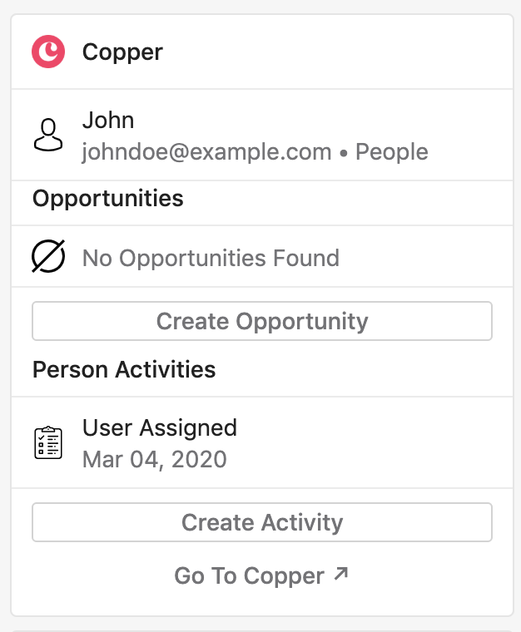Image resolution: width=521 pixels, height=632 pixels.
Task: Open the User Assigned activity entry
Action: pos(160,428)
